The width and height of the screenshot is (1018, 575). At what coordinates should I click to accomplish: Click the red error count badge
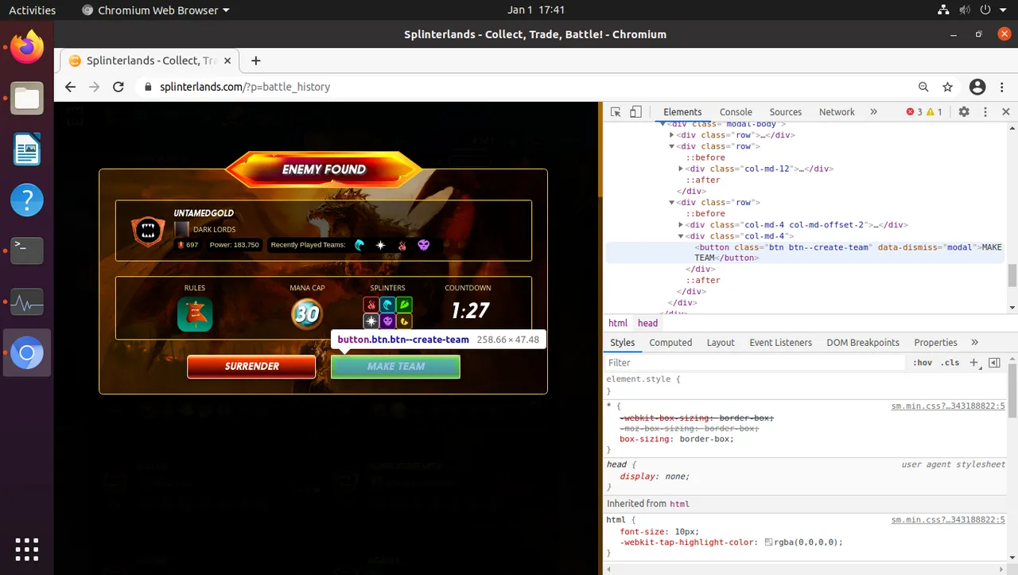915,112
